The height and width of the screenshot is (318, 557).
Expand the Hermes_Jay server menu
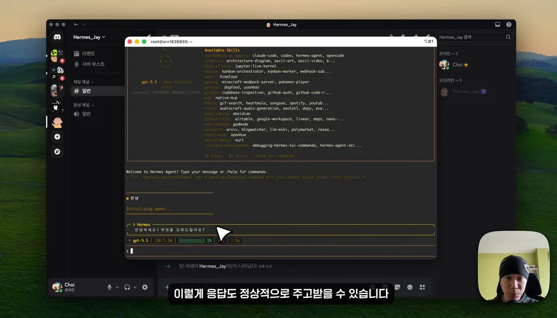coord(89,37)
